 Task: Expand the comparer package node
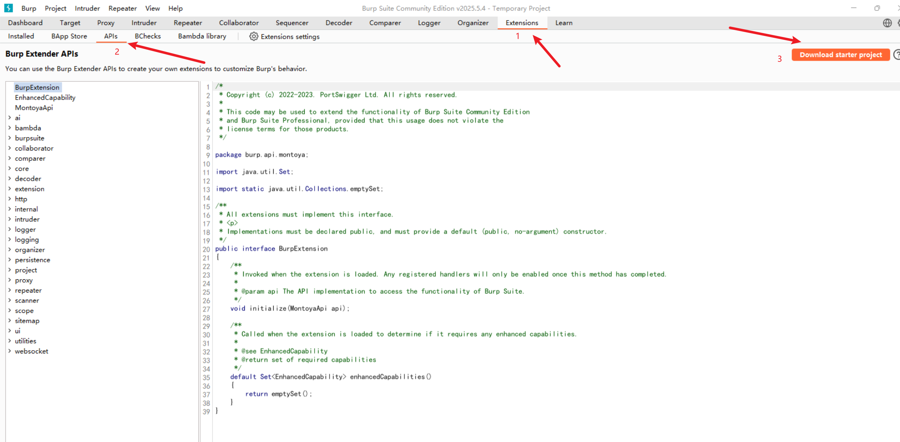click(x=10, y=158)
